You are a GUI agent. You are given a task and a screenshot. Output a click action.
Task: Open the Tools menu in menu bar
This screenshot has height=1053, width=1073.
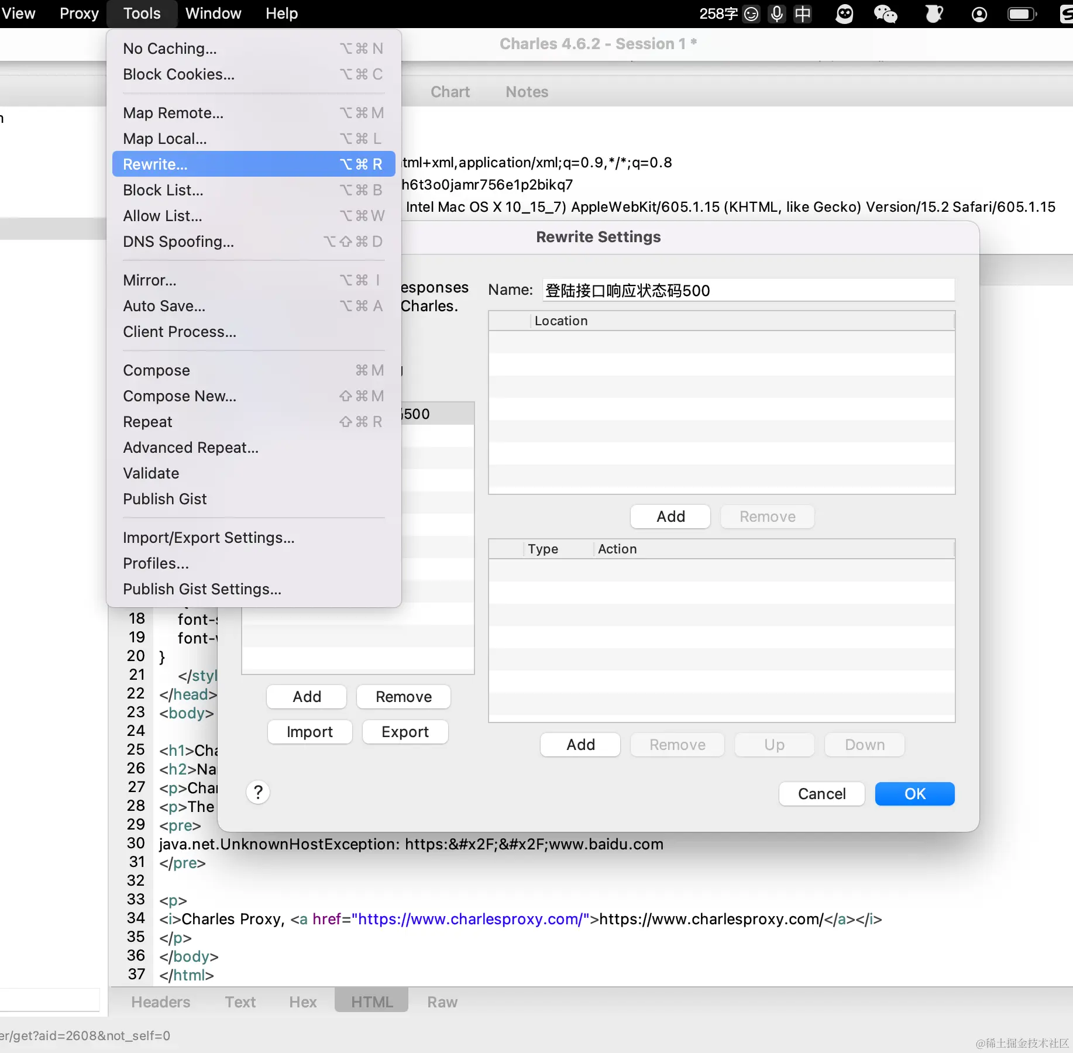142,13
